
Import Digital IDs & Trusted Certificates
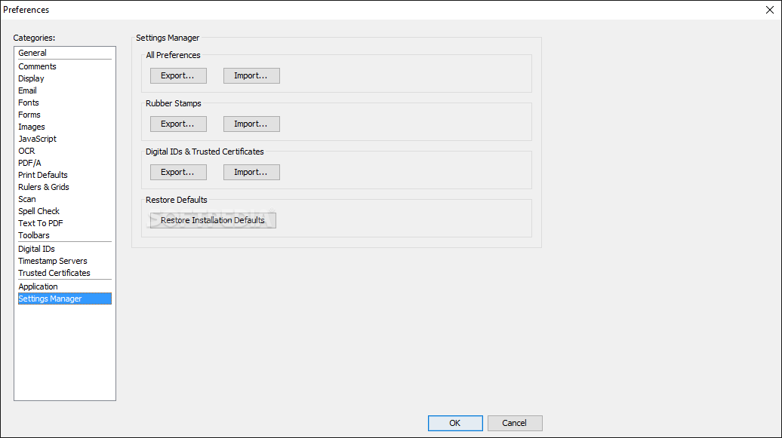click(251, 172)
